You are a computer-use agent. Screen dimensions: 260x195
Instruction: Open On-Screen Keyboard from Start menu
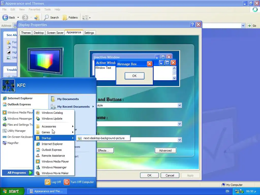pyautogui.click(x=18, y=137)
